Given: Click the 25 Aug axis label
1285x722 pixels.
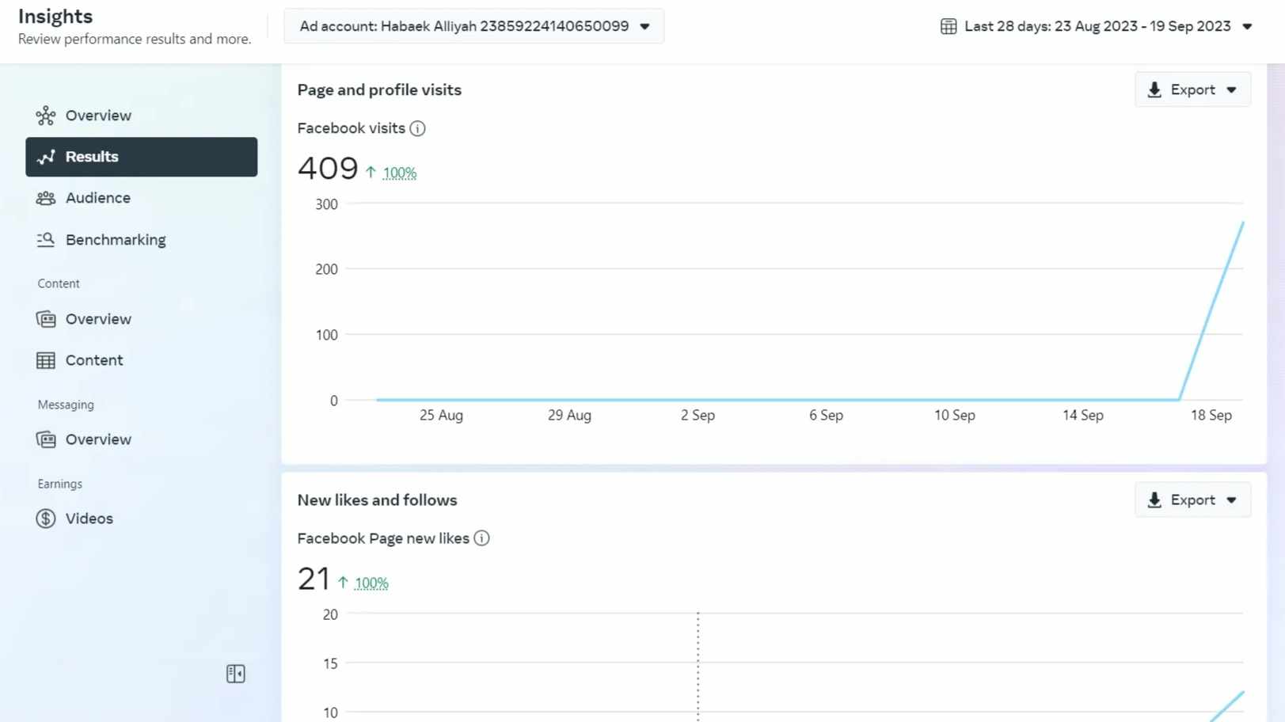Looking at the screenshot, I should [x=441, y=415].
